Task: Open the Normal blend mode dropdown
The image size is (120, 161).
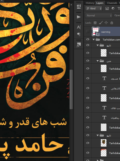Action: 99,16
